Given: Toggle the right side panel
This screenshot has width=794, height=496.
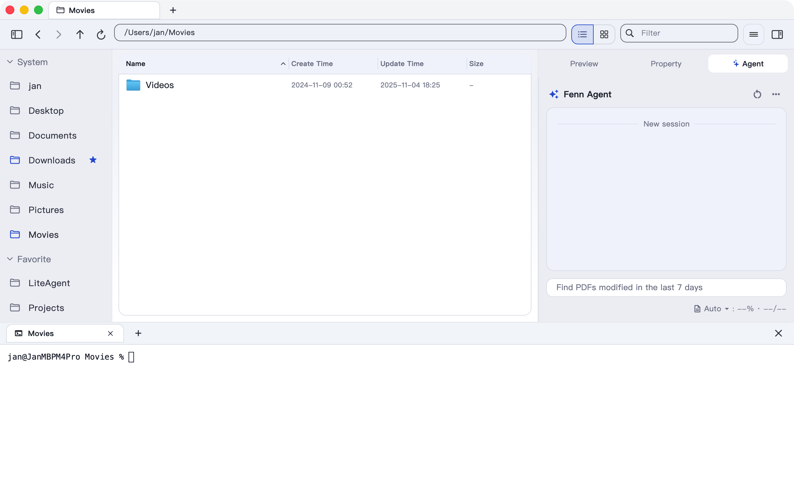Looking at the screenshot, I should click(x=777, y=34).
